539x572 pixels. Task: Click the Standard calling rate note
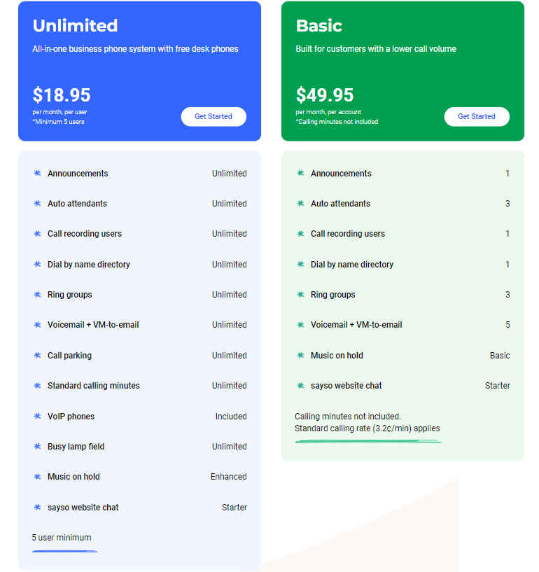[367, 428]
